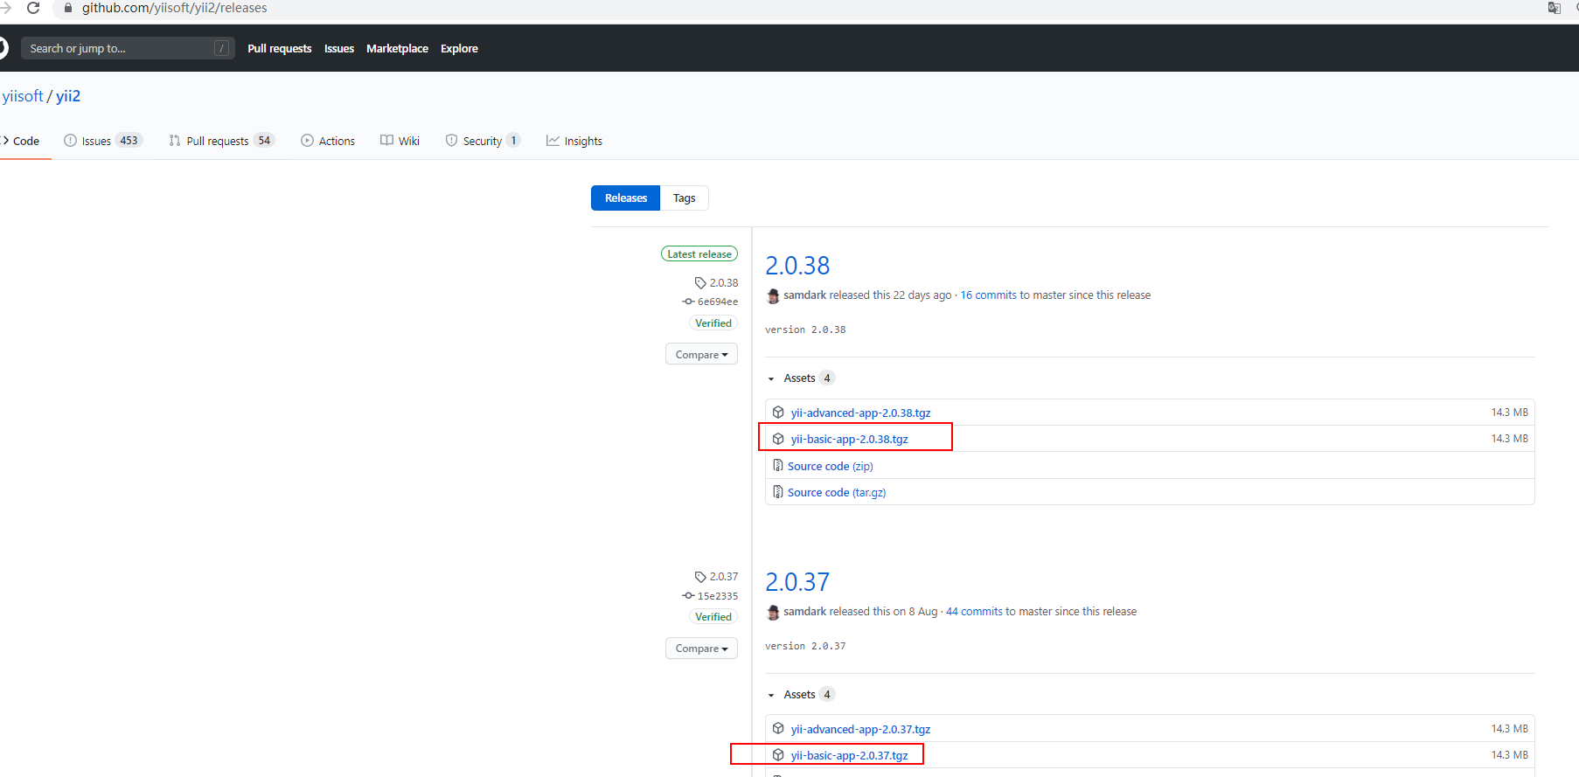The height and width of the screenshot is (777, 1579).
Task: Open Compare dropdown for 2.0.38
Action: click(x=701, y=354)
